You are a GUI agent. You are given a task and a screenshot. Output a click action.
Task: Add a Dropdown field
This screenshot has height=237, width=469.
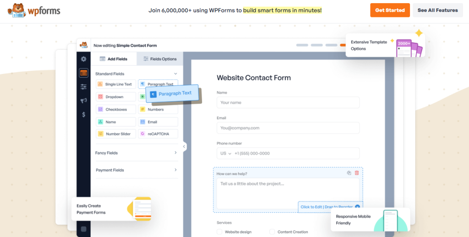[x=116, y=97]
